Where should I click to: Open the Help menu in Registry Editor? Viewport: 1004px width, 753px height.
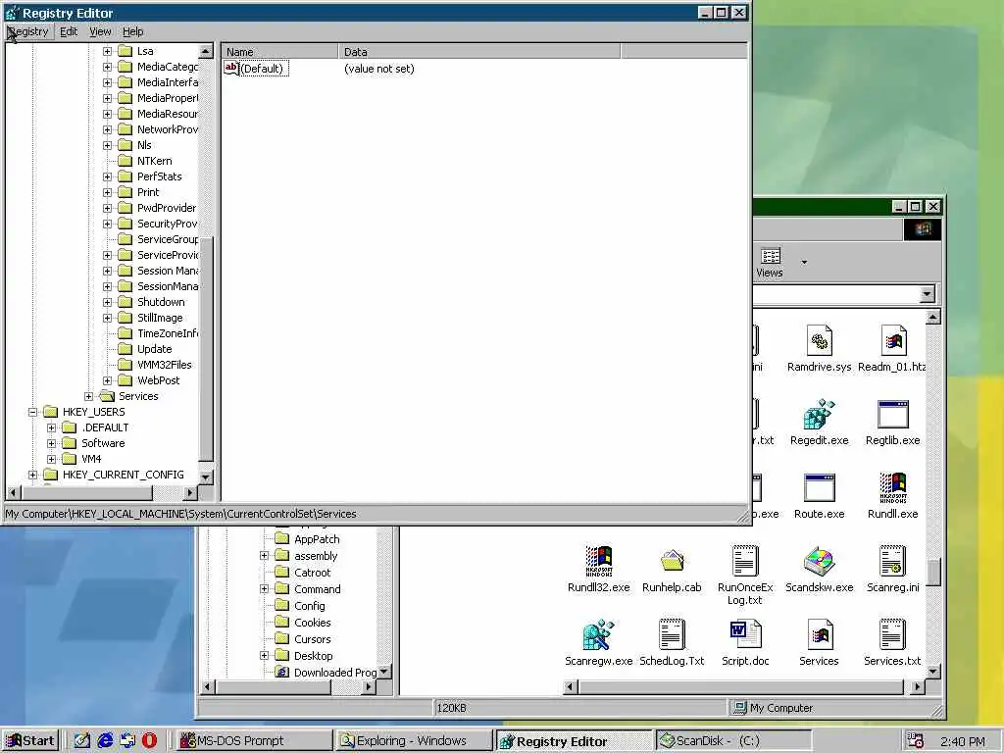(x=133, y=31)
